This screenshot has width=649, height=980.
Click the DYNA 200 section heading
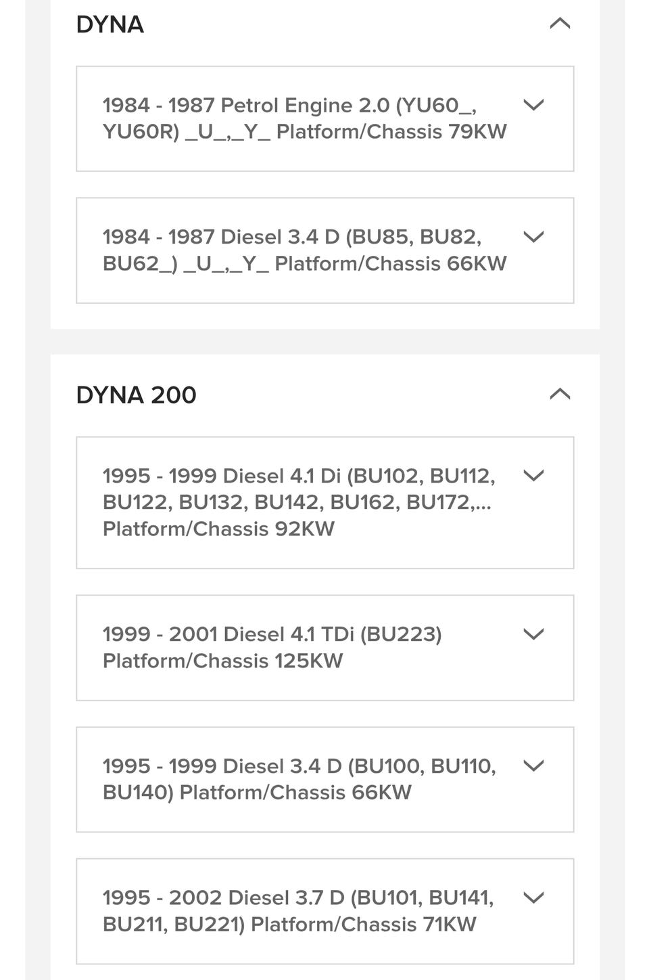tap(136, 395)
